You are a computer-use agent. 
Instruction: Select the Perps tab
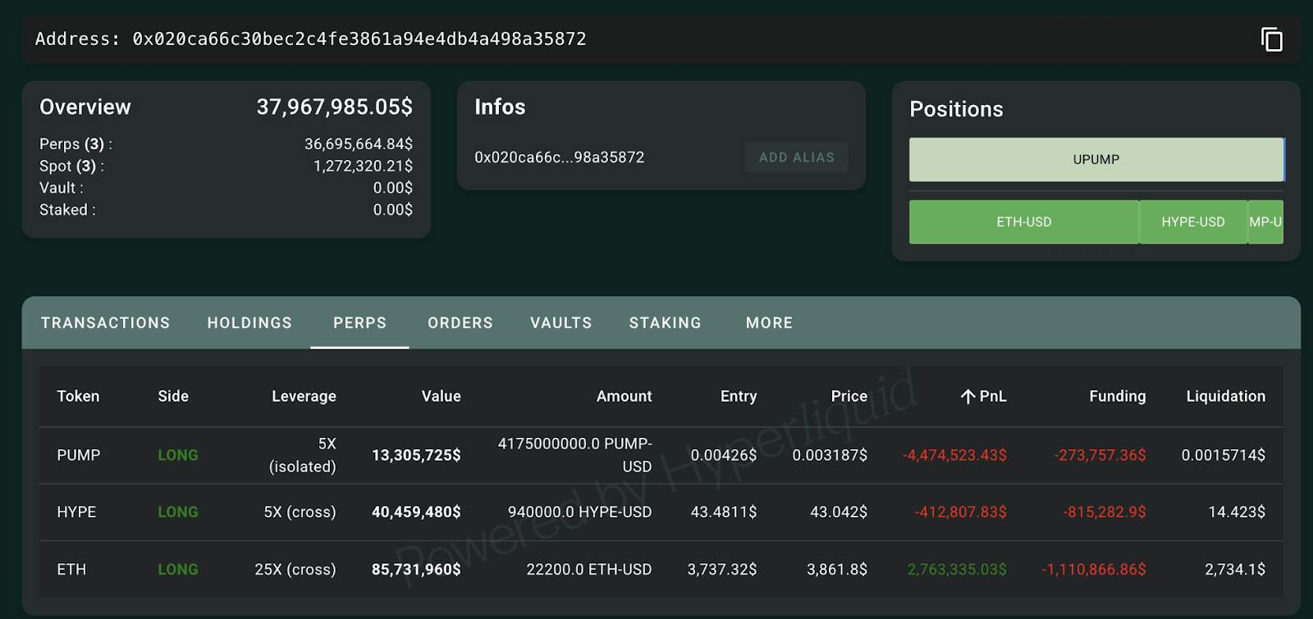(x=359, y=323)
